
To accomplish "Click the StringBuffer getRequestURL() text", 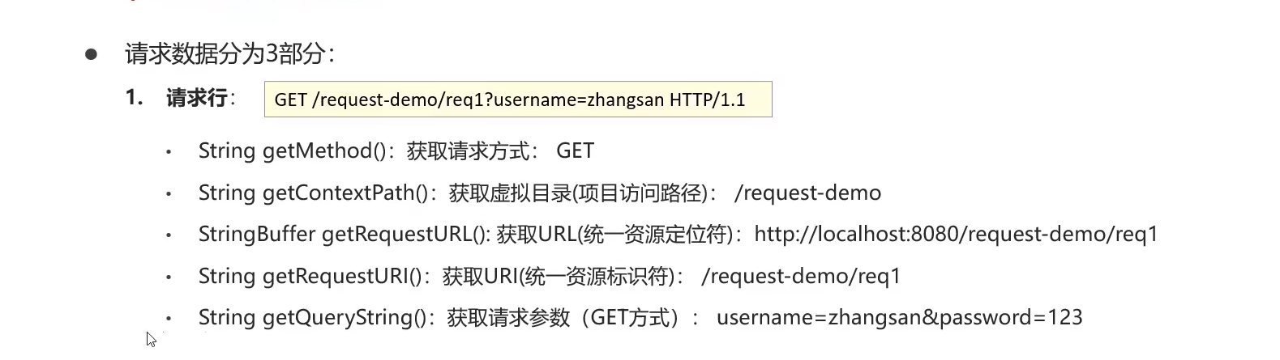I will (345, 235).
